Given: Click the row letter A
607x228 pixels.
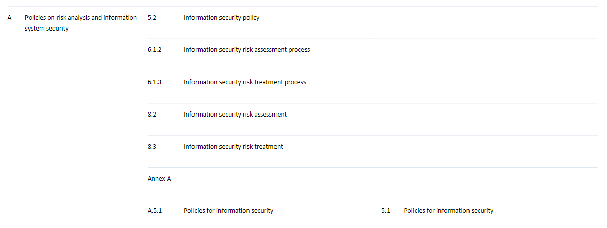Looking at the screenshot, I should 9,18.
